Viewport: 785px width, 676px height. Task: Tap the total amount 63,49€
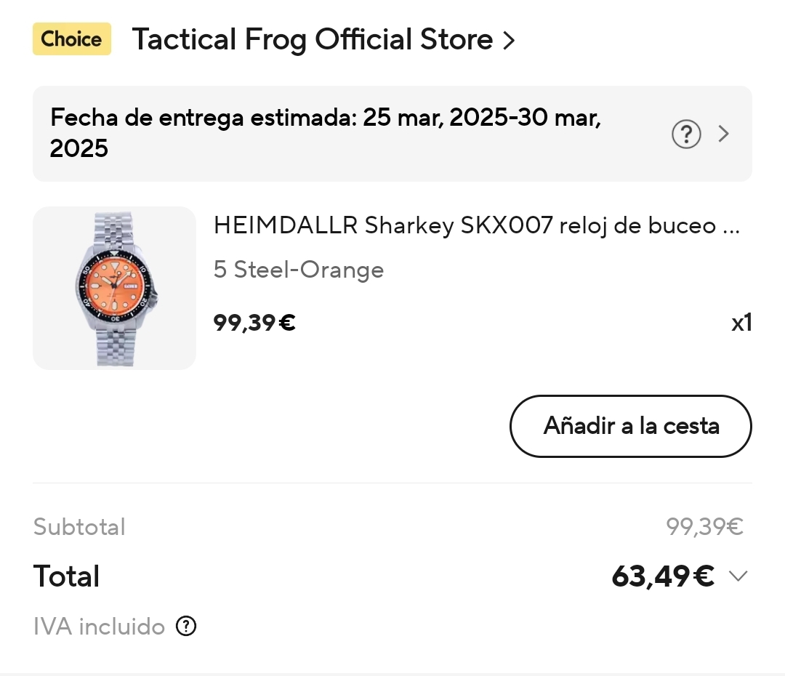coord(662,576)
